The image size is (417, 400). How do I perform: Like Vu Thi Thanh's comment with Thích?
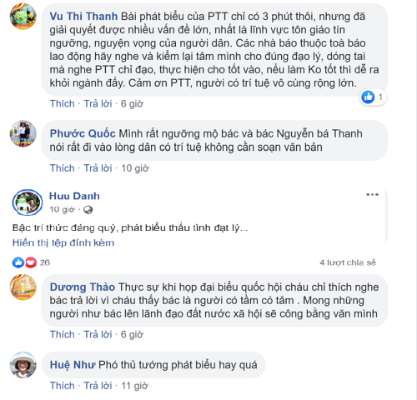[63, 103]
